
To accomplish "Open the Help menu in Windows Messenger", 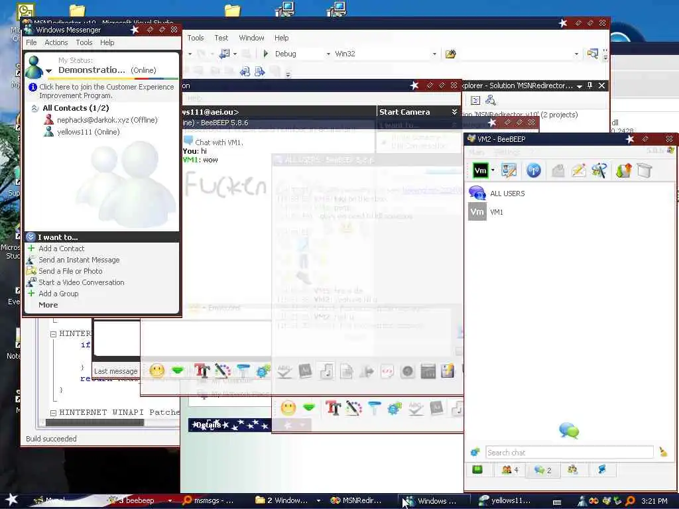I will point(107,42).
